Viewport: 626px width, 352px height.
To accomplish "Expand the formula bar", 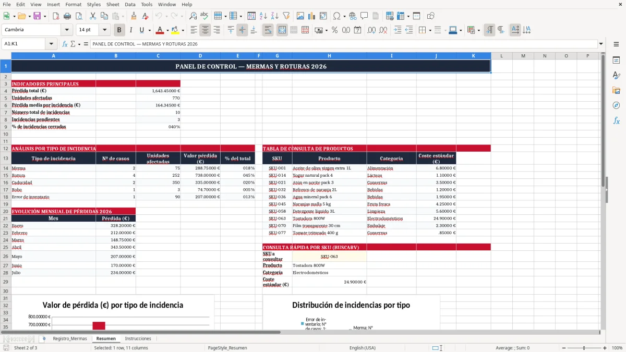I will (601, 44).
